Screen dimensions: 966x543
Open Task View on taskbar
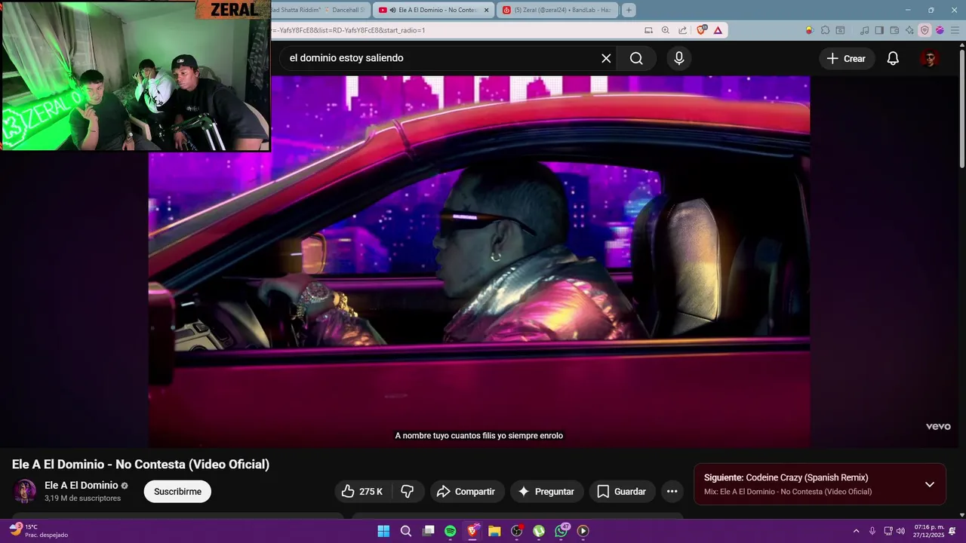point(428,531)
